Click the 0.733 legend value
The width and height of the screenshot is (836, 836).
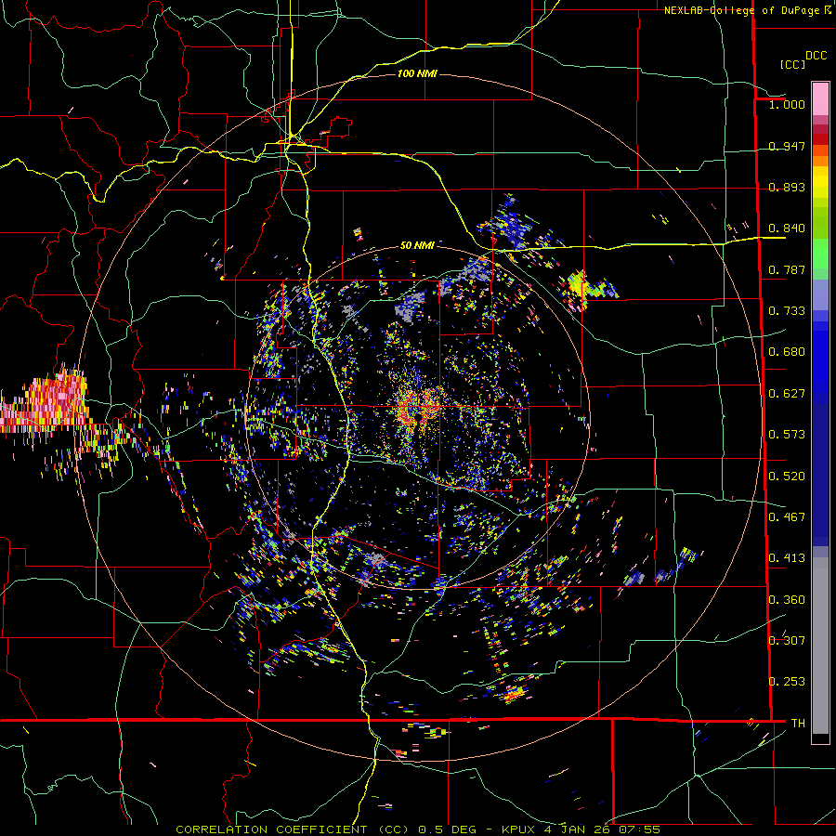pos(787,311)
